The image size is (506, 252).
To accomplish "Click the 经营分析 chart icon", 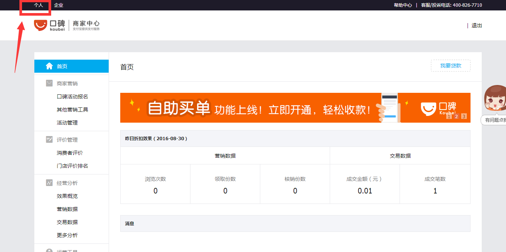I will click(x=49, y=183).
